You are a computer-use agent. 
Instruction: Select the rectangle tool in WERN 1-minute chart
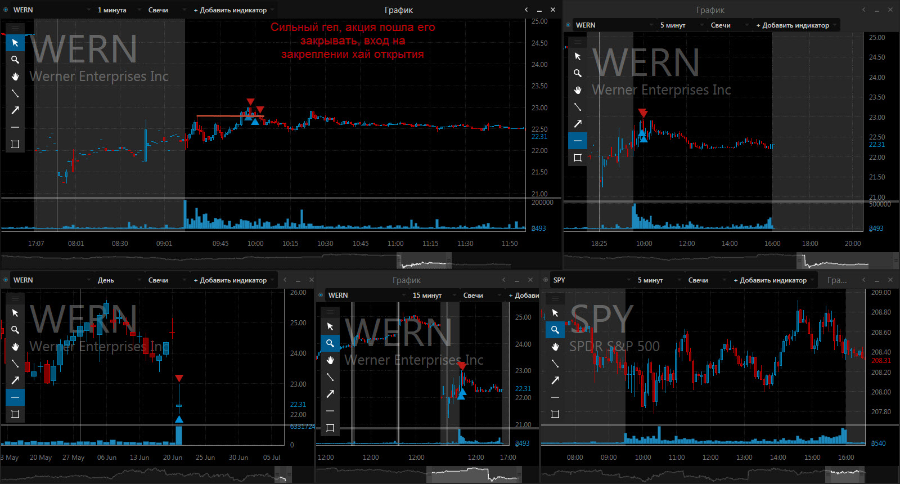[x=15, y=144]
